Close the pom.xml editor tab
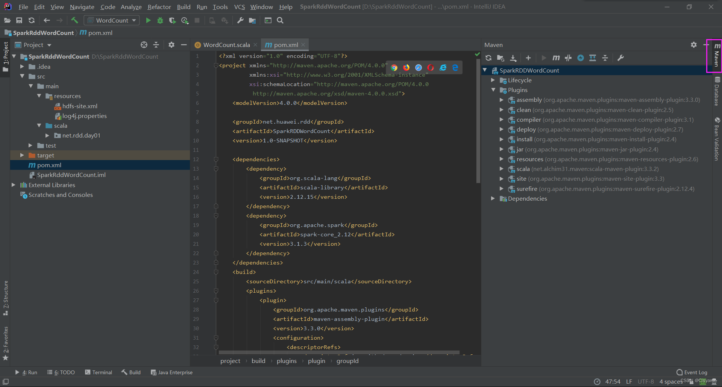This screenshot has height=387, width=722. click(303, 45)
